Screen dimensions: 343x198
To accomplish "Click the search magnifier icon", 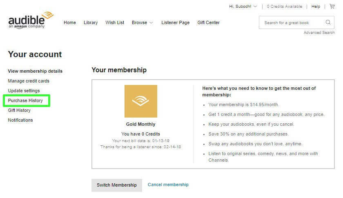I will pyautogui.click(x=328, y=22).
